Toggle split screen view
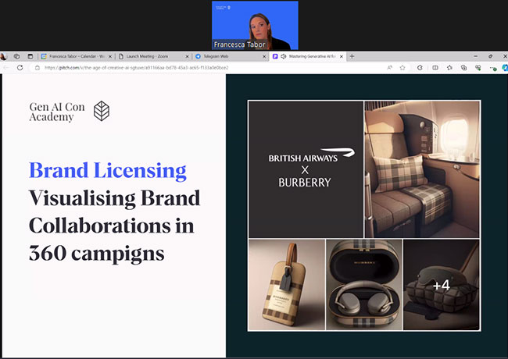 coord(435,68)
